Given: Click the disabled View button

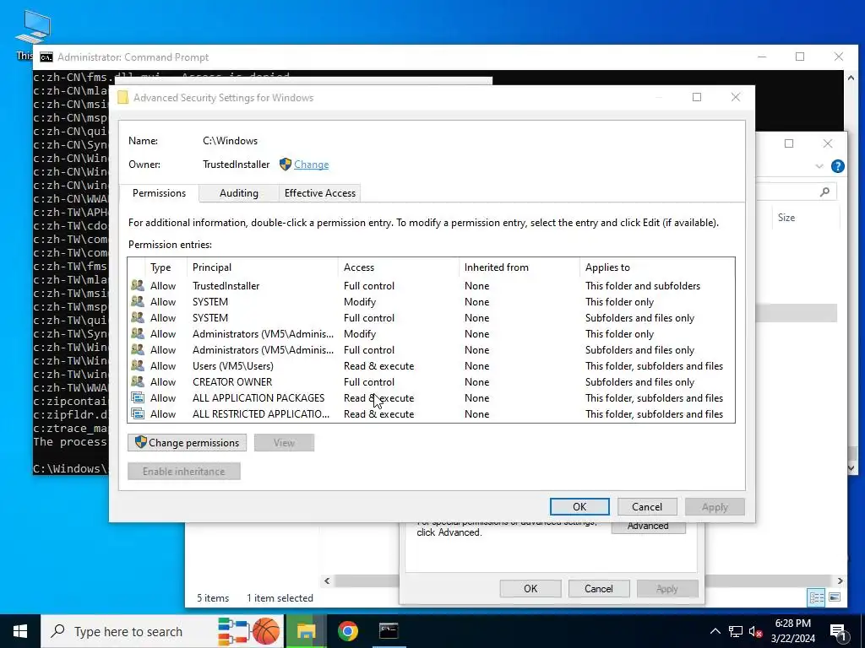Looking at the screenshot, I should pyautogui.click(x=284, y=442).
